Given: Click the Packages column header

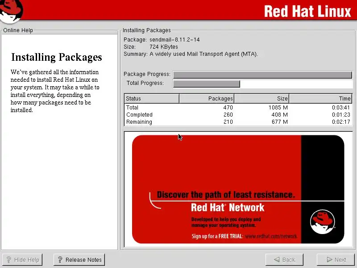Looking at the screenshot, I should tap(207, 98).
